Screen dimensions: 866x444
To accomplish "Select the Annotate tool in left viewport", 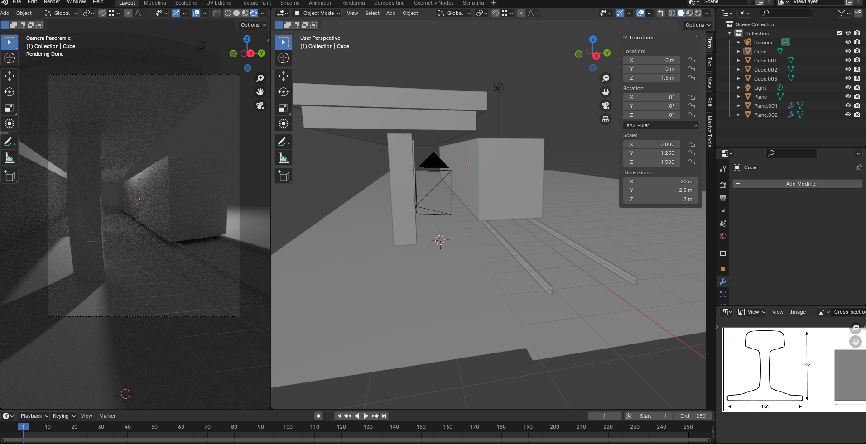I will 10,142.
